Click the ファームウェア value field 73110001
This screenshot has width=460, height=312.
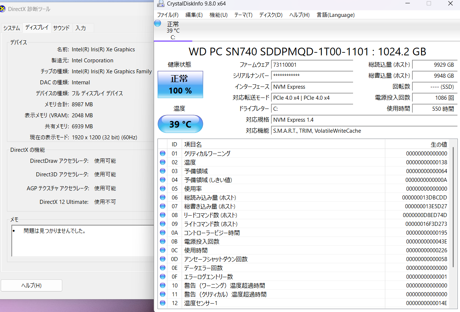coord(312,65)
